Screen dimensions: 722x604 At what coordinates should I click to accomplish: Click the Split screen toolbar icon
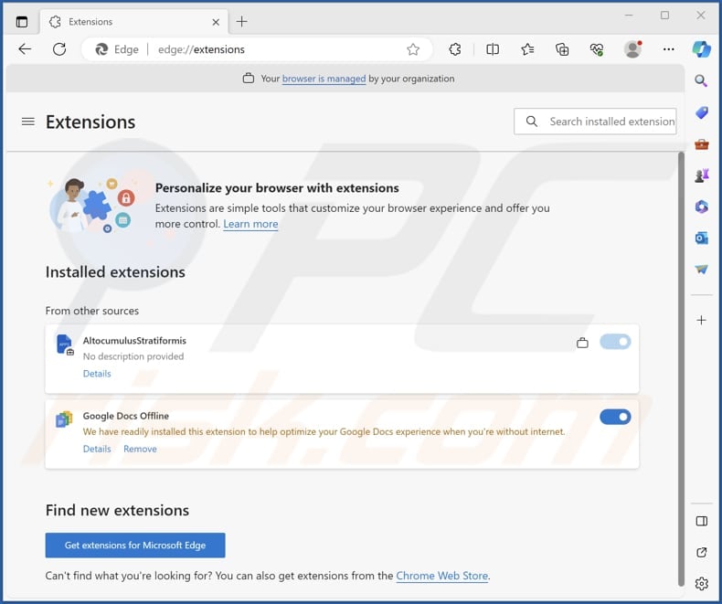click(493, 49)
